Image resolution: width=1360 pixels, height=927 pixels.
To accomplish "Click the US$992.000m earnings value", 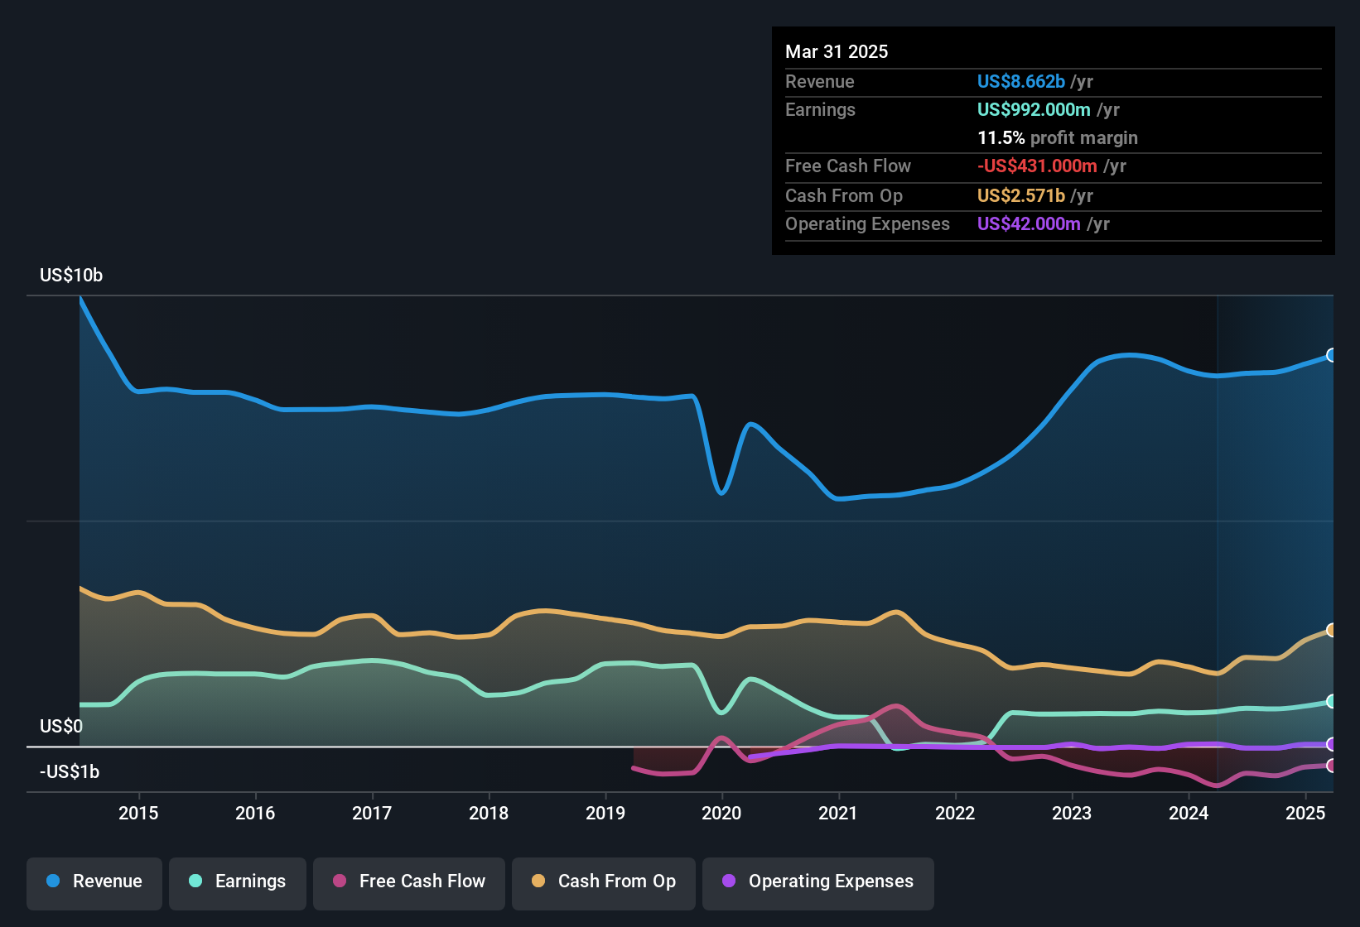I will tap(1034, 109).
